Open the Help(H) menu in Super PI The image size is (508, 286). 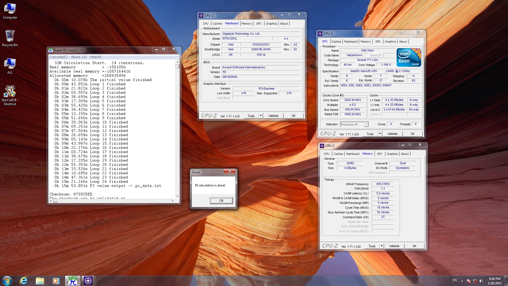point(96,57)
